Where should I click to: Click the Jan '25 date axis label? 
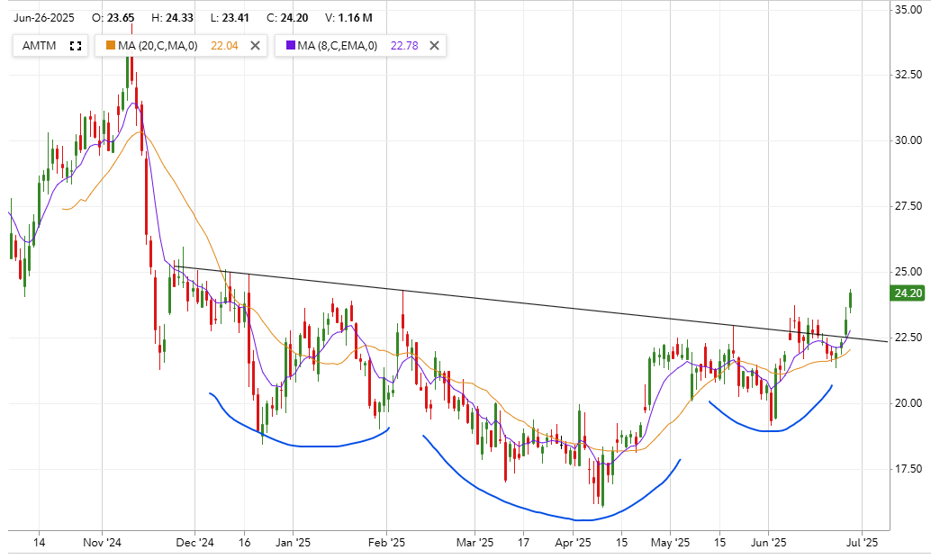click(294, 543)
